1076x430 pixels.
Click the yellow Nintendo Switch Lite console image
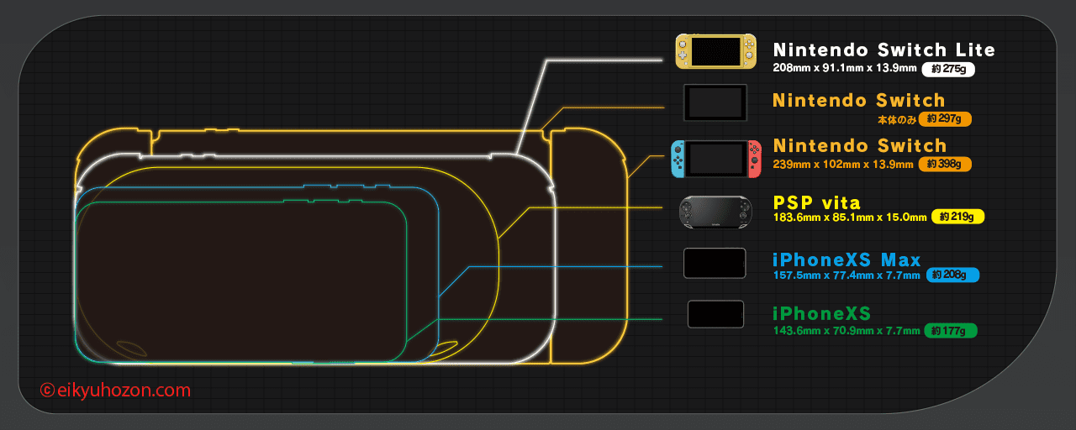(716, 52)
